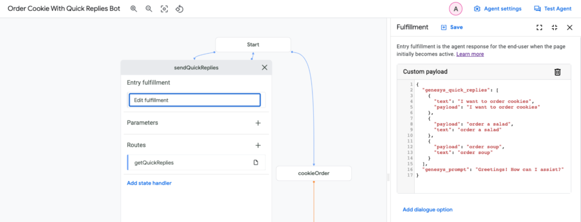
Task: Close the sendQuickReplies node editor
Action: [x=264, y=67]
